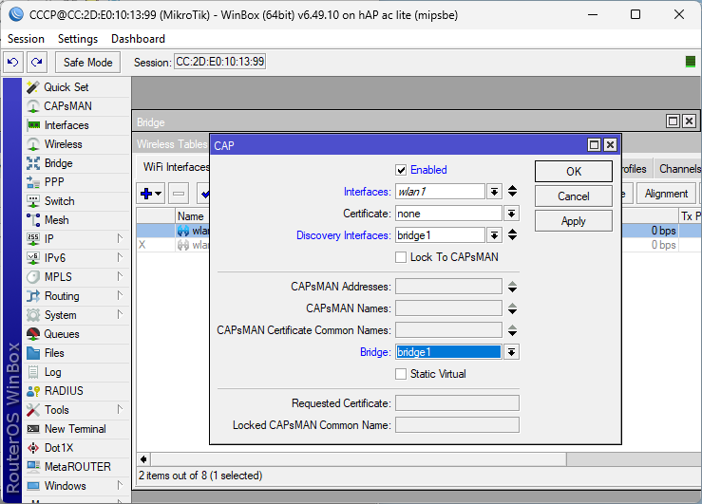Click the Undo arrow in toolbar
702x504 pixels.
click(x=13, y=62)
